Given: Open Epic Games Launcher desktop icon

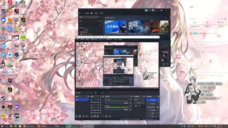Looking at the screenshot, I should pyautogui.click(x=10, y=81).
